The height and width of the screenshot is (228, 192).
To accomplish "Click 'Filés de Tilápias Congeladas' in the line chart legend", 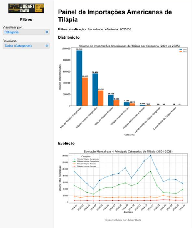I will [88, 159].
